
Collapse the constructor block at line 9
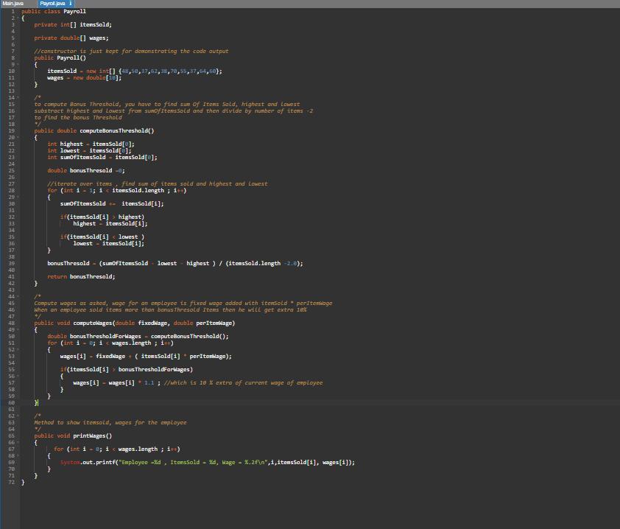18,65
